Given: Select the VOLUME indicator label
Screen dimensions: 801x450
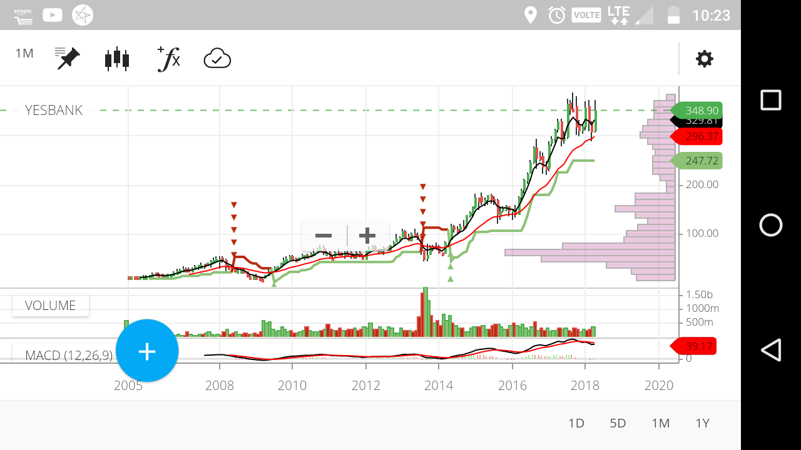Looking at the screenshot, I should point(50,306).
